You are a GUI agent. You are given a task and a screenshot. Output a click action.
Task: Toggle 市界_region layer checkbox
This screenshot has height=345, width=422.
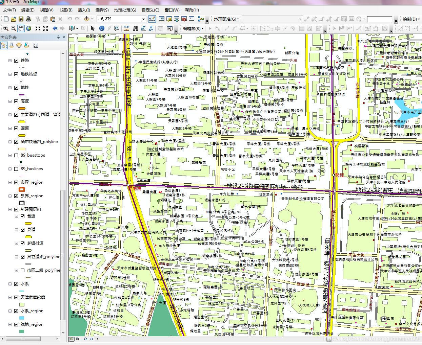tap(16, 182)
